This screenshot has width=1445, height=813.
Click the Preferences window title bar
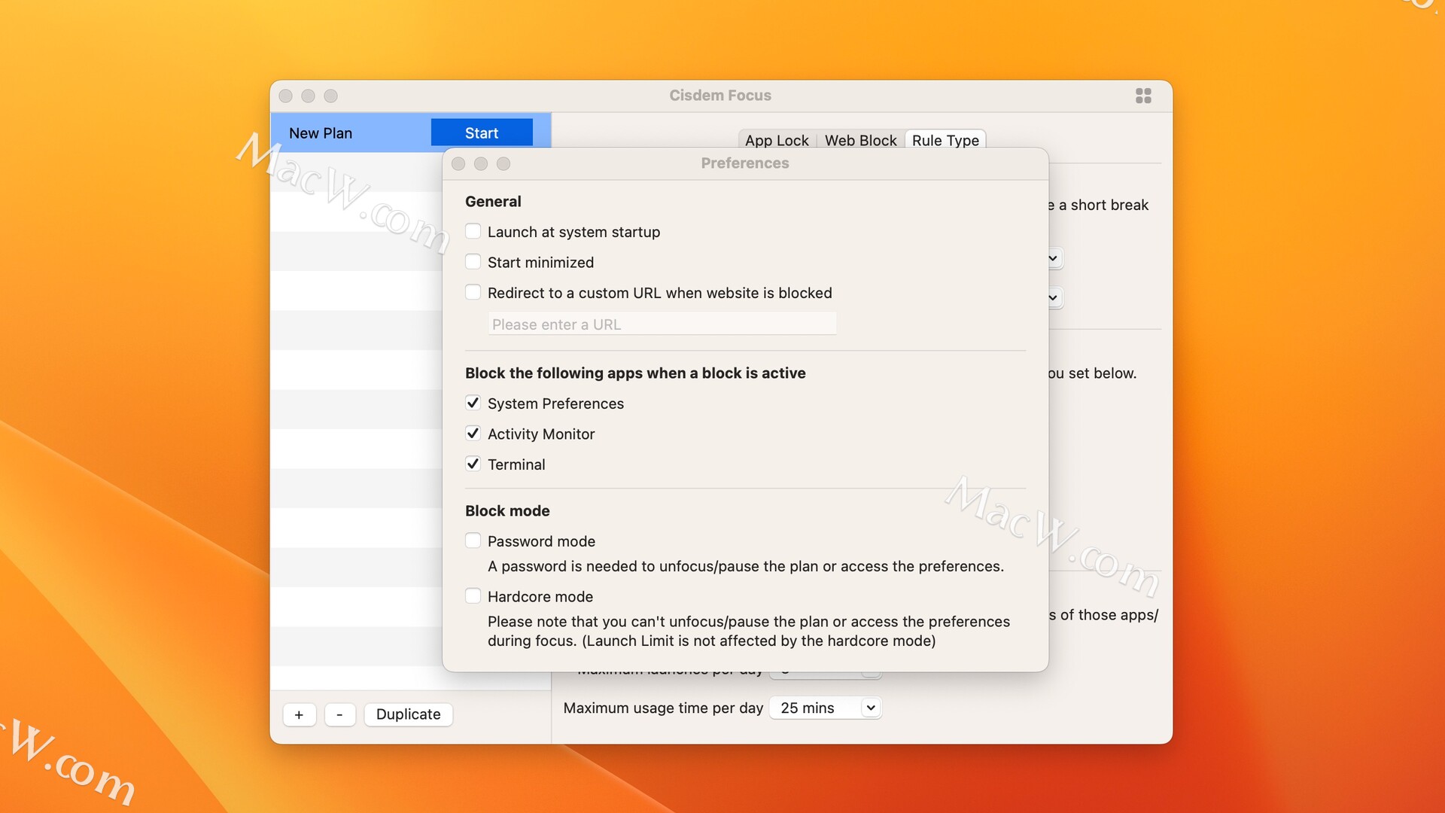745,163
